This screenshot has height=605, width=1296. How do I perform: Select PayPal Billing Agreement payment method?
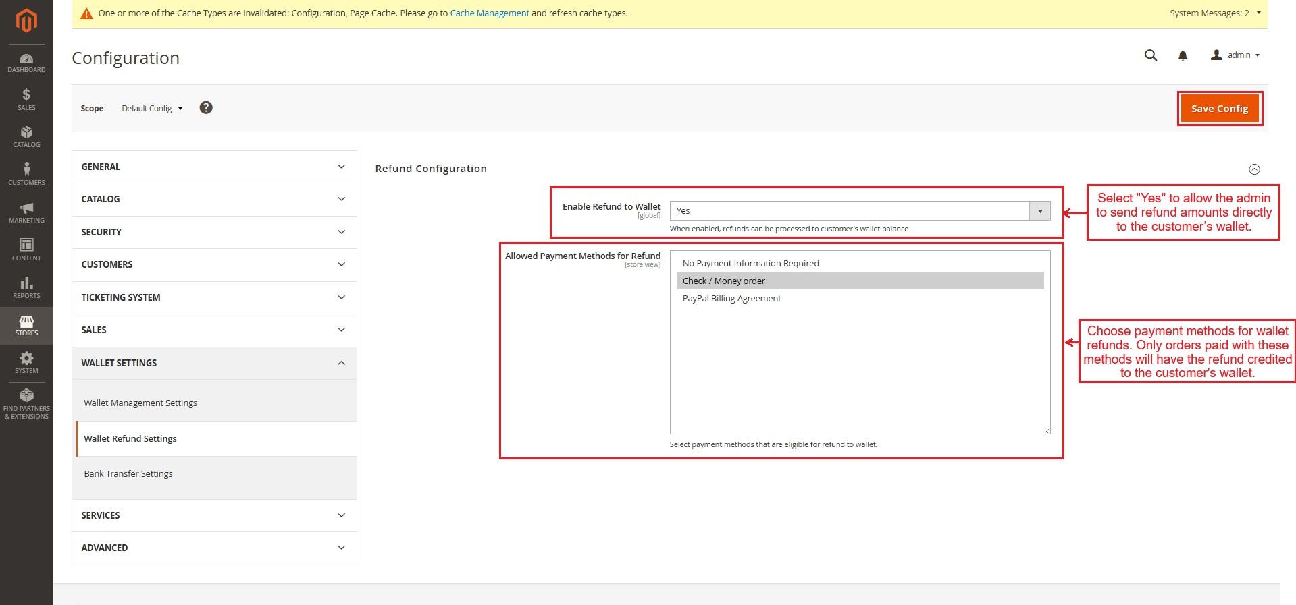click(x=731, y=299)
